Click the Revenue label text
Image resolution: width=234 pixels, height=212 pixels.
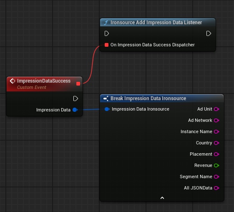tap(203, 165)
